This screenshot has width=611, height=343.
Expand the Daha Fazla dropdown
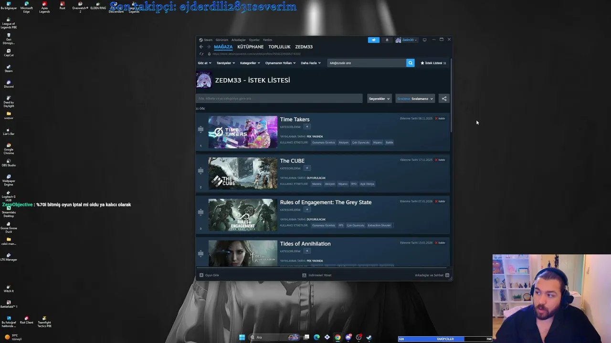[x=311, y=63]
